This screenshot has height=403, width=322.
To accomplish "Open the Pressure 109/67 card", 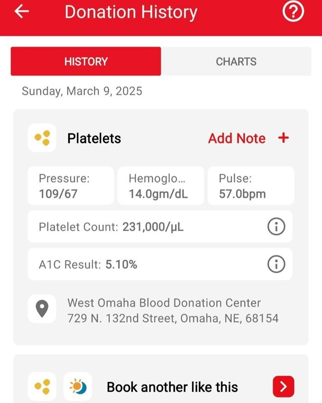I will (70, 186).
